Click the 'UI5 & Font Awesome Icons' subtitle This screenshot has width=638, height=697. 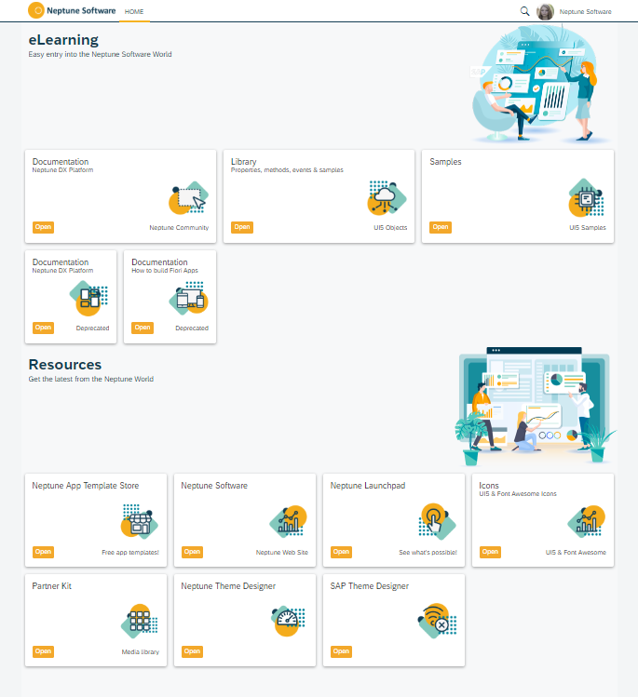(x=518, y=493)
